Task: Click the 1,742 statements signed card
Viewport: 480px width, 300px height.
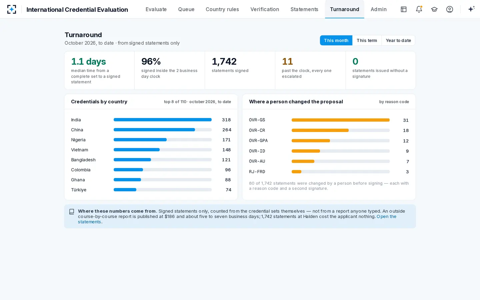Action: 240,70
